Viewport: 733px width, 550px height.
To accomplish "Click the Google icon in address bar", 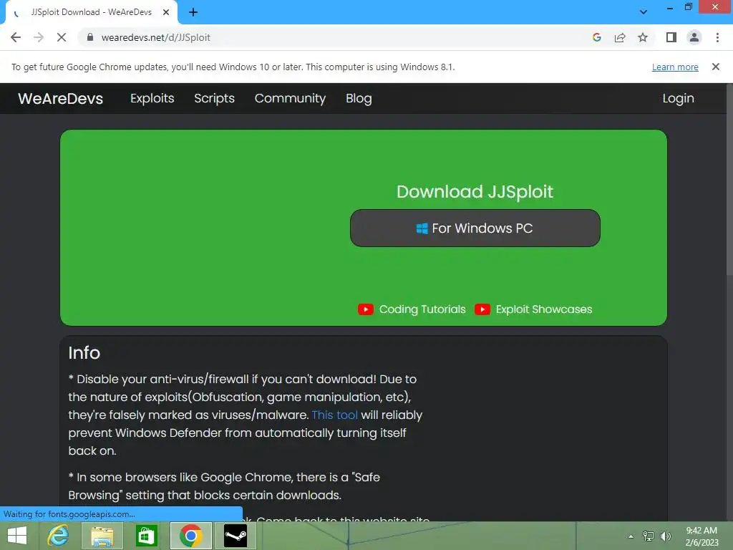I will click(596, 37).
